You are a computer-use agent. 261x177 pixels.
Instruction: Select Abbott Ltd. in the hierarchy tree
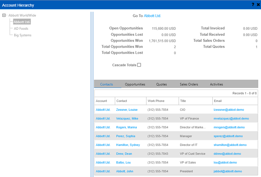[x=22, y=22]
